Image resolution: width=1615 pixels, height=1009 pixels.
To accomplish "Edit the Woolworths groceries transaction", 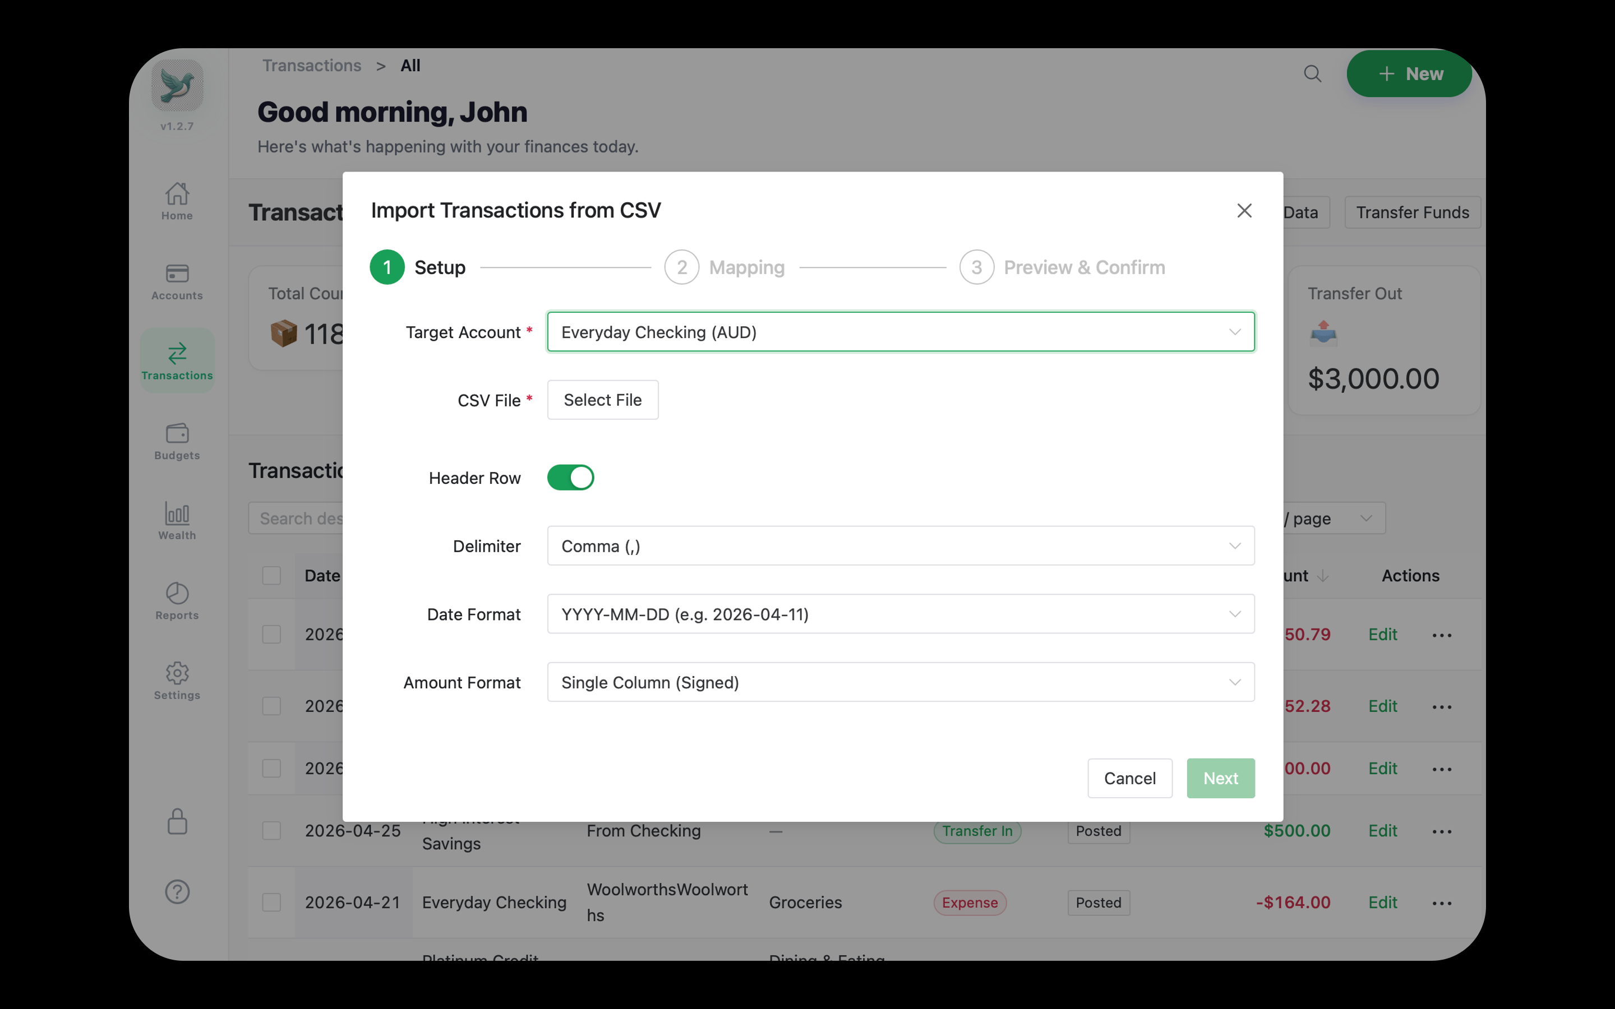I will tap(1382, 902).
